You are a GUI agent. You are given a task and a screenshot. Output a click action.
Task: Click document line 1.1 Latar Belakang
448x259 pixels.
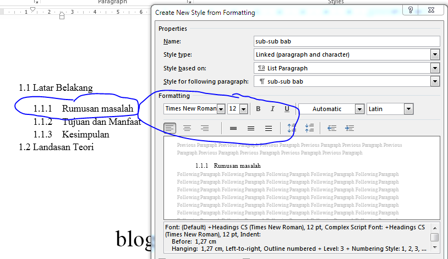pos(56,87)
